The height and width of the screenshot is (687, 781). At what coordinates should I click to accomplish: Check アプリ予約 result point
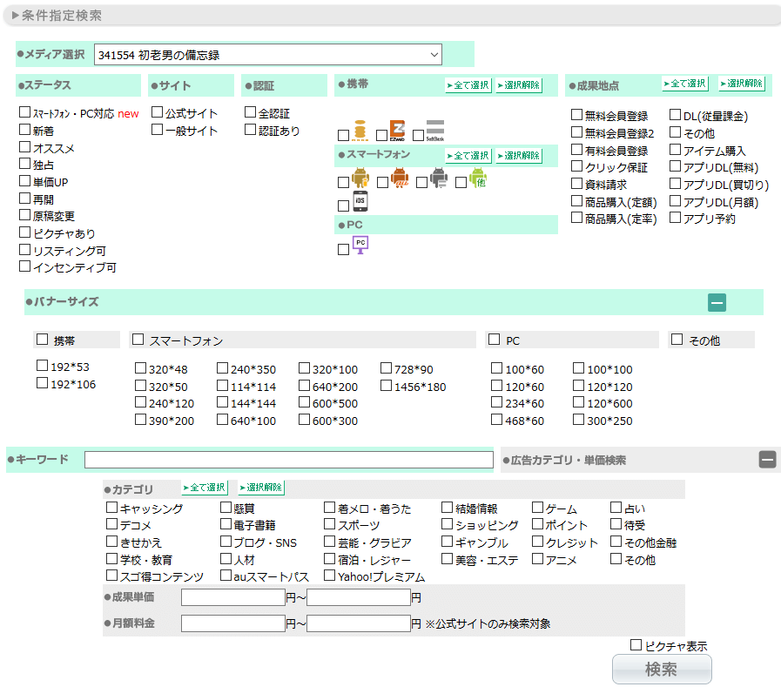coord(675,218)
